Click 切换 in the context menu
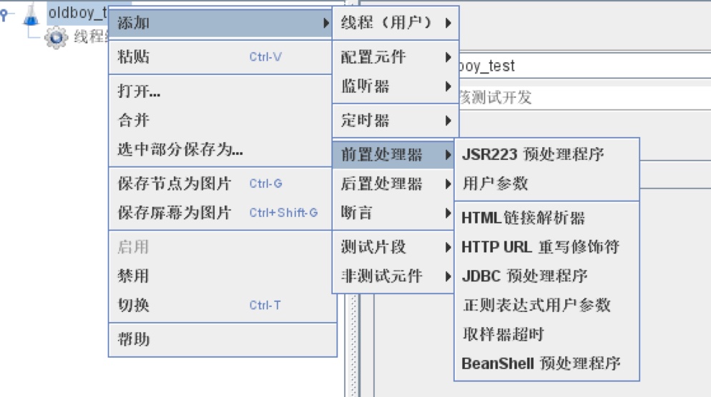This screenshot has height=397, width=711. click(134, 306)
